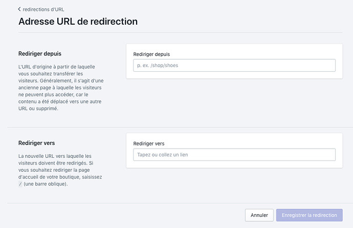Click the bold "Rediriger vers" section heading
The height and width of the screenshot is (228, 353).
[36, 143]
